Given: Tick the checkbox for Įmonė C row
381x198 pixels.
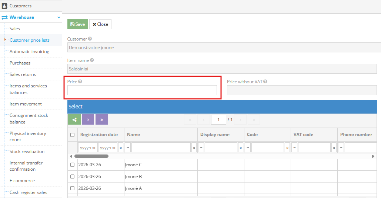Looking at the screenshot, I should coord(72,165).
